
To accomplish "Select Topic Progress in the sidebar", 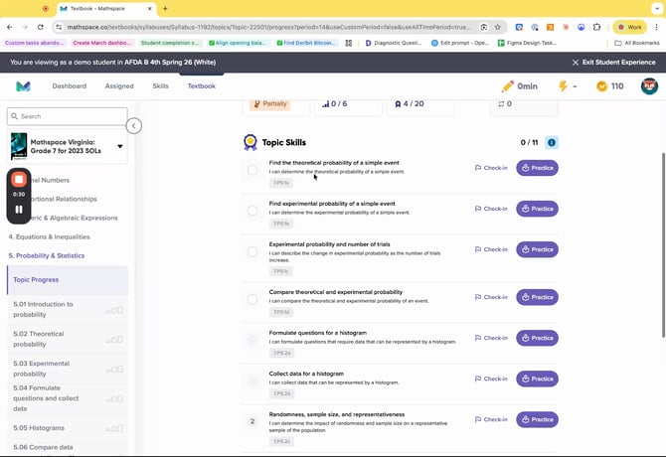I will point(68,280).
